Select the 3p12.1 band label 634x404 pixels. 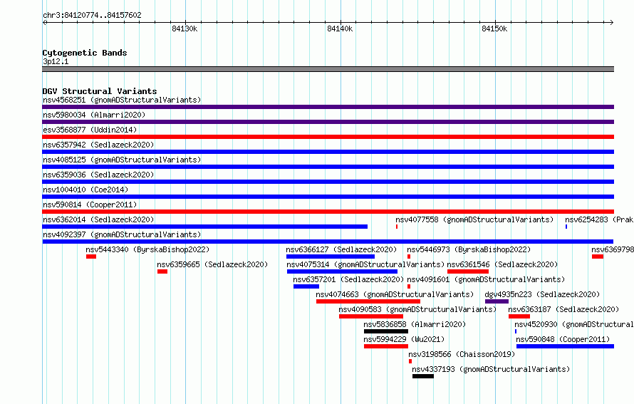pos(56,61)
